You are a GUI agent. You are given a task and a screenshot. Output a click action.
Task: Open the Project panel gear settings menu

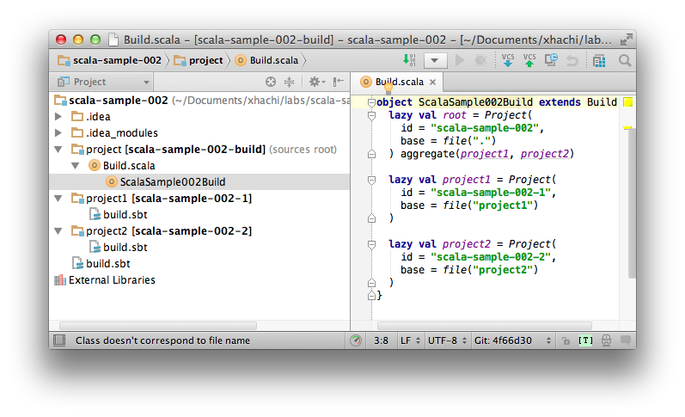317,82
